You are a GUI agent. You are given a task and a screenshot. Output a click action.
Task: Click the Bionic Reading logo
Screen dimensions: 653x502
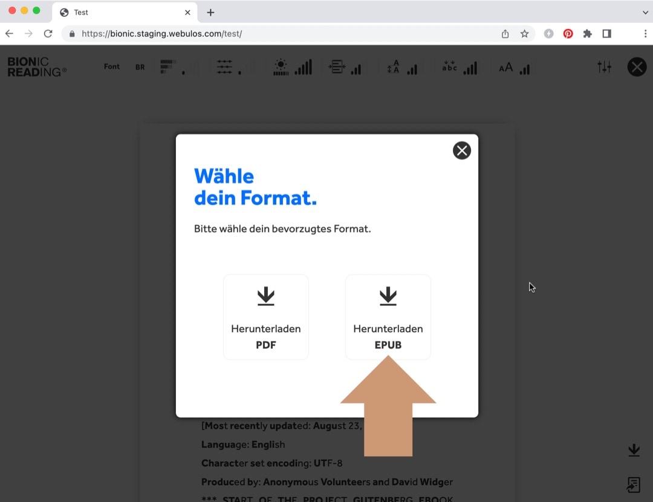click(37, 67)
